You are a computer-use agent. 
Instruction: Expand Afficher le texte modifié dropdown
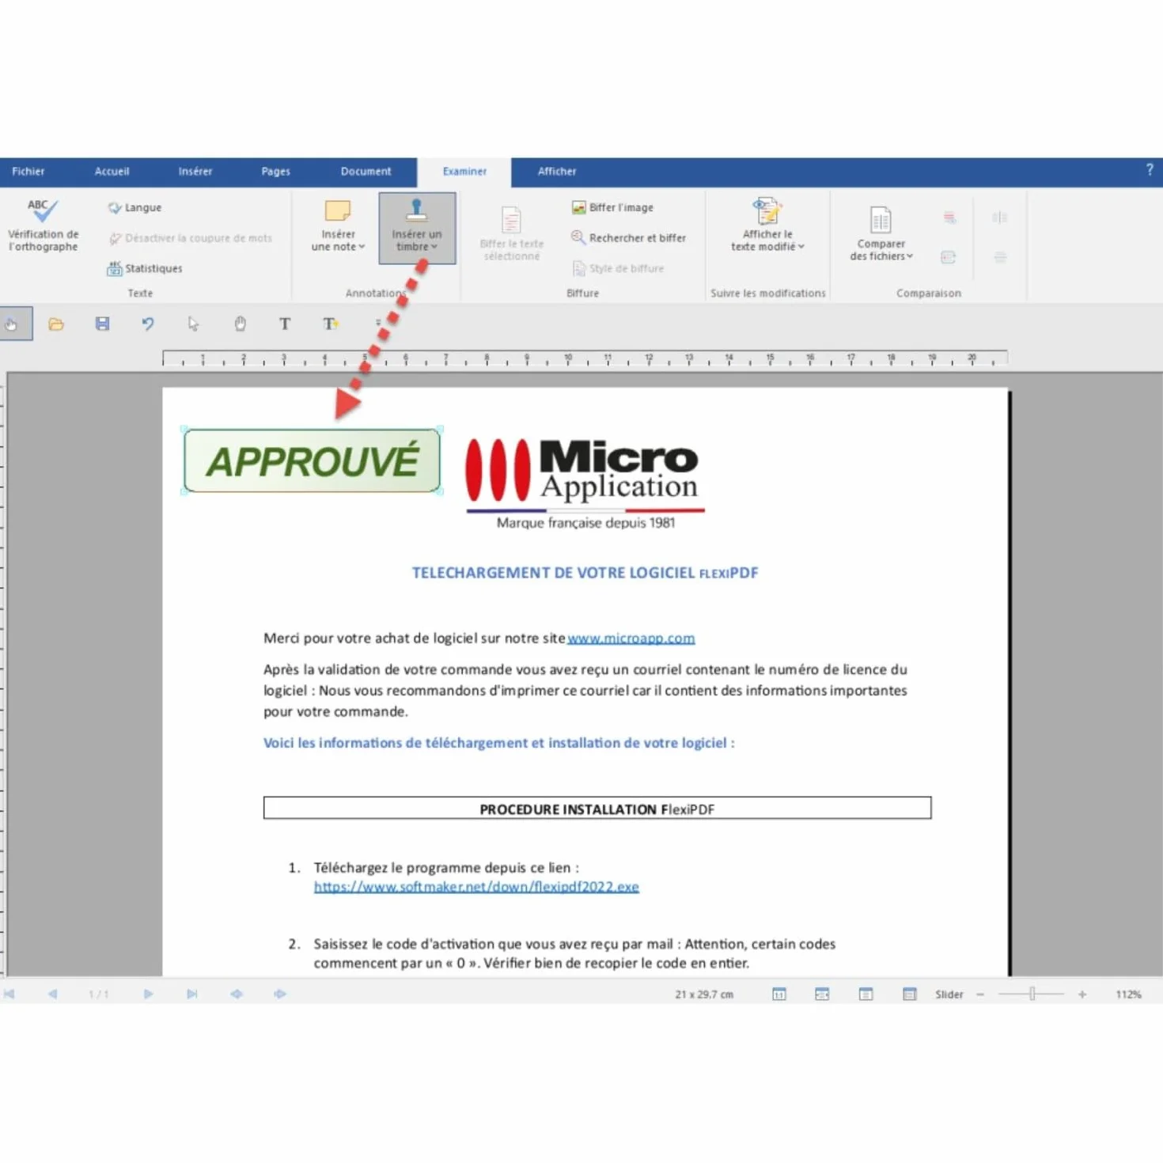pos(767,226)
